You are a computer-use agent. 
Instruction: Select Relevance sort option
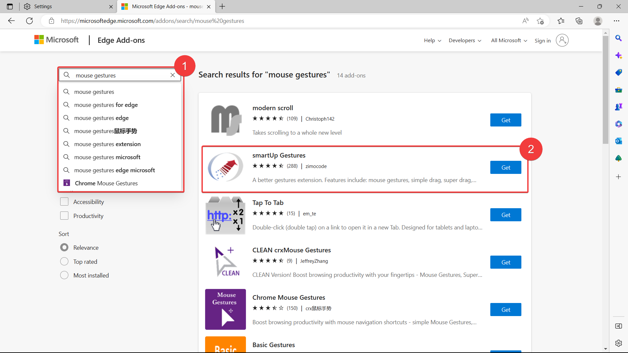(x=64, y=247)
